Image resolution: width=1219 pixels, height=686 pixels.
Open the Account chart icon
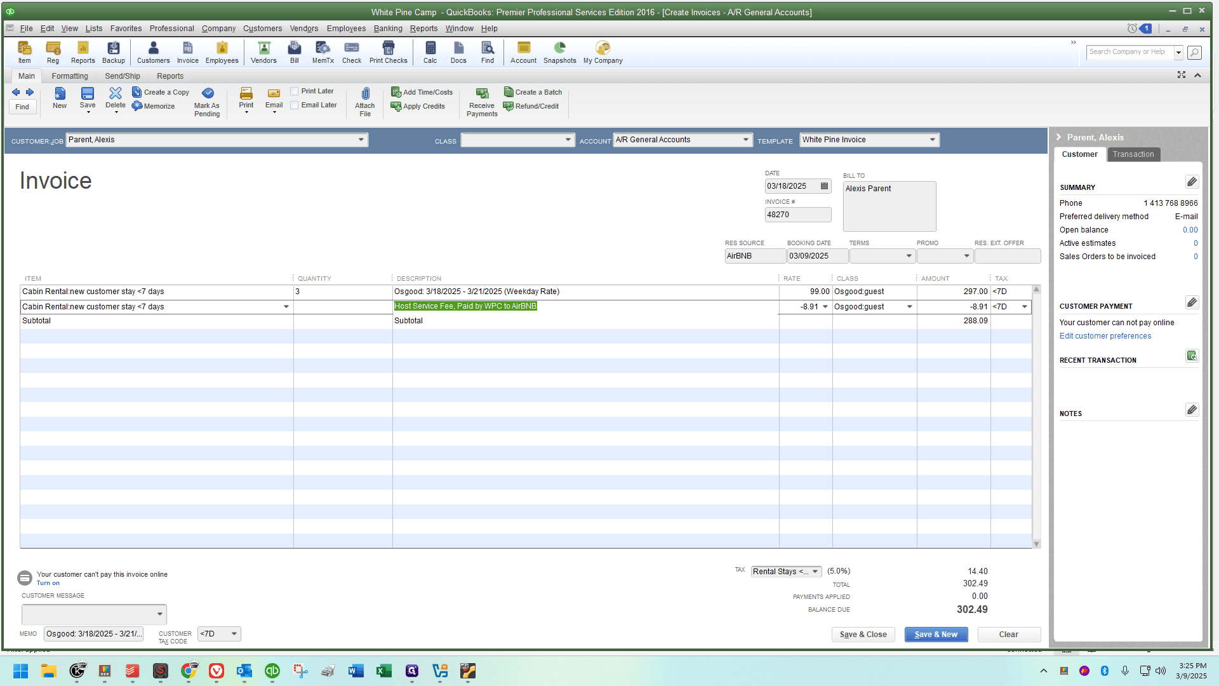[x=523, y=52]
